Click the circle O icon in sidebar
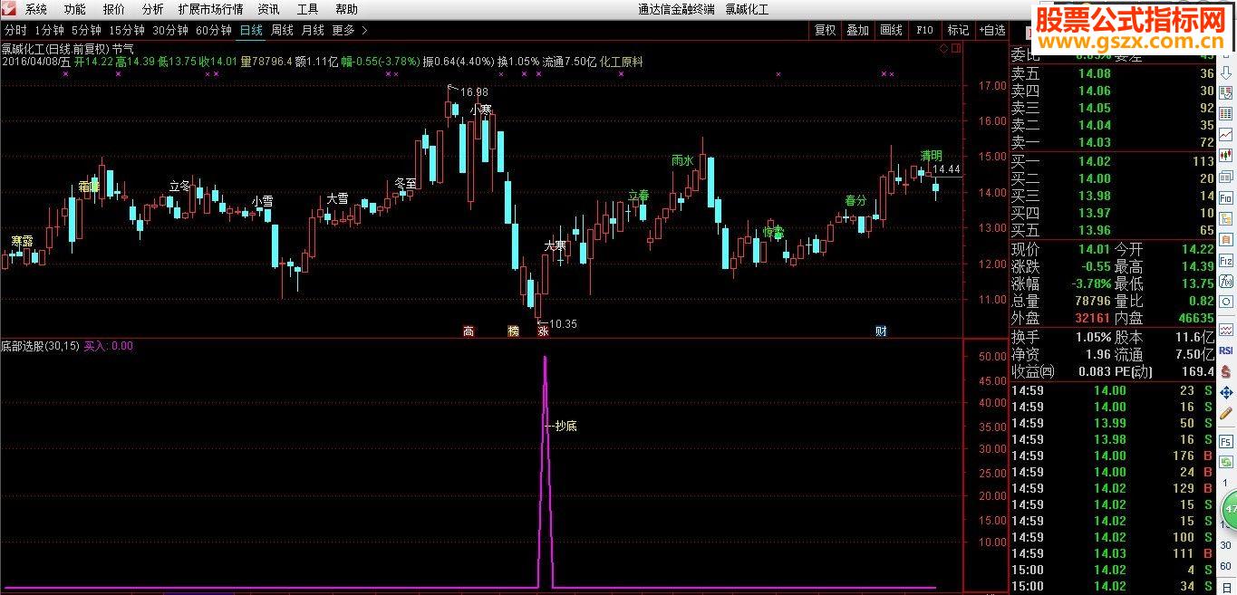The height and width of the screenshot is (595, 1237). pyautogui.click(x=1226, y=302)
